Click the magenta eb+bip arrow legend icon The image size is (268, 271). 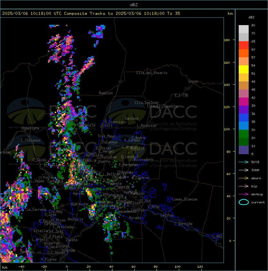click(244, 194)
